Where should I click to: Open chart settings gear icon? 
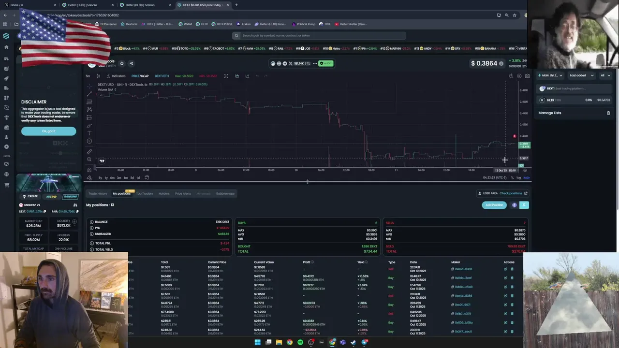[x=519, y=76]
